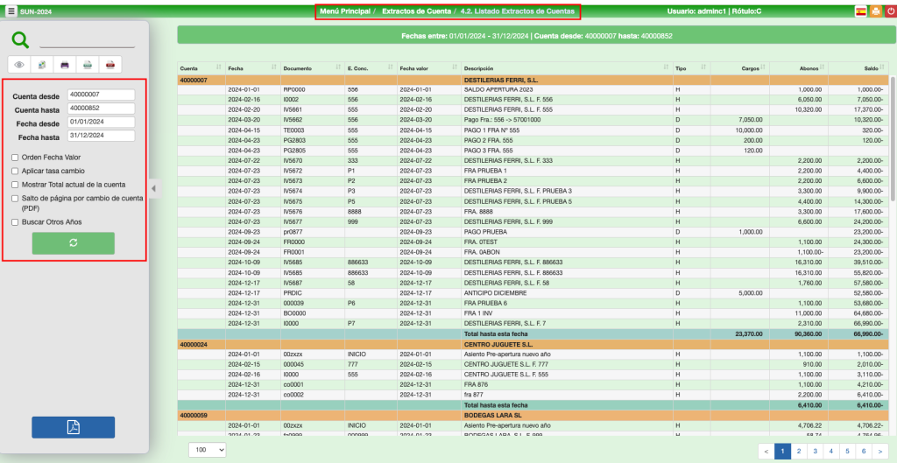
Task: Collapse the left filter panel arrow
Action: (x=153, y=187)
